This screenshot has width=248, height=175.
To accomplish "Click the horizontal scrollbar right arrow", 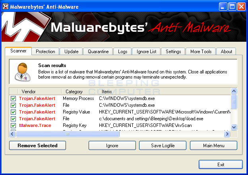I will pyautogui.click(x=227, y=134).
